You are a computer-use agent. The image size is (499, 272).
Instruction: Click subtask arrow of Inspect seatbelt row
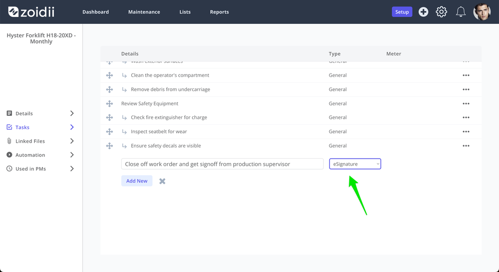pyautogui.click(x=124, y=132)
